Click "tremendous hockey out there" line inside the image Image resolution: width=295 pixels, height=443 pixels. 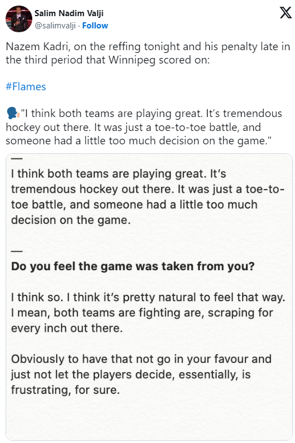[x=92, y=189]
